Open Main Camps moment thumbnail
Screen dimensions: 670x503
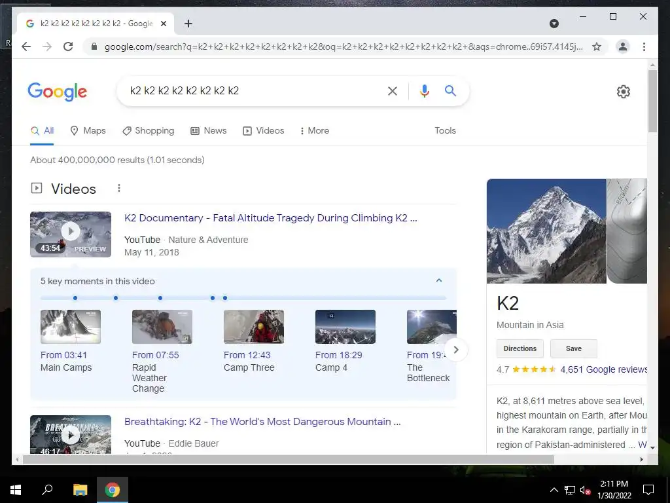pos(71,327)
